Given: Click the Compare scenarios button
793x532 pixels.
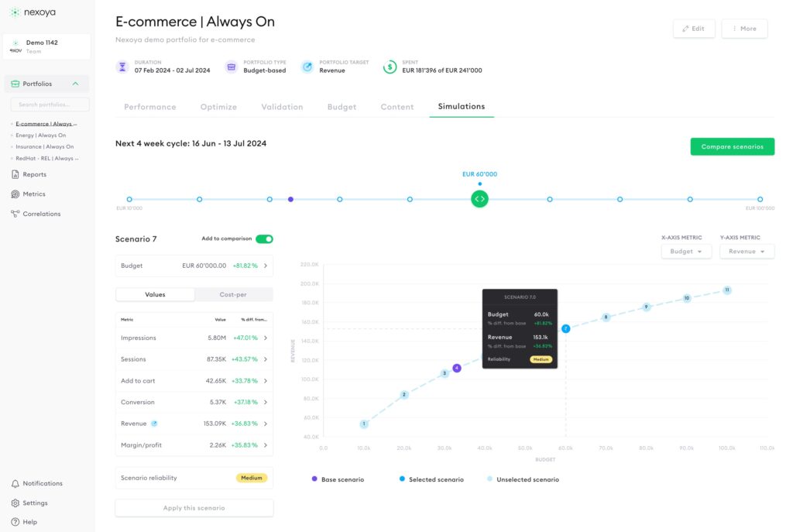Looking at the screenshot, I should 732,146.
